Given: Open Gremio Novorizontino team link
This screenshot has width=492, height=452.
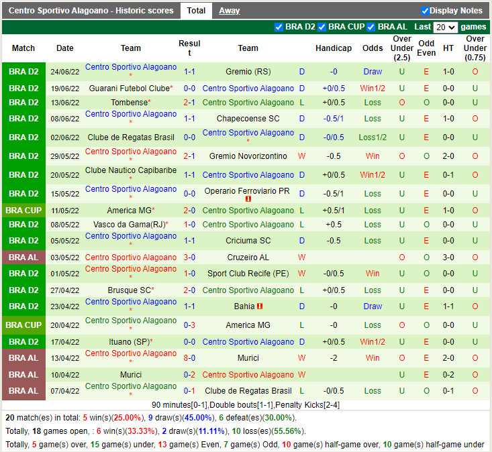Looking at the screenshot, I should coord(248,156).
